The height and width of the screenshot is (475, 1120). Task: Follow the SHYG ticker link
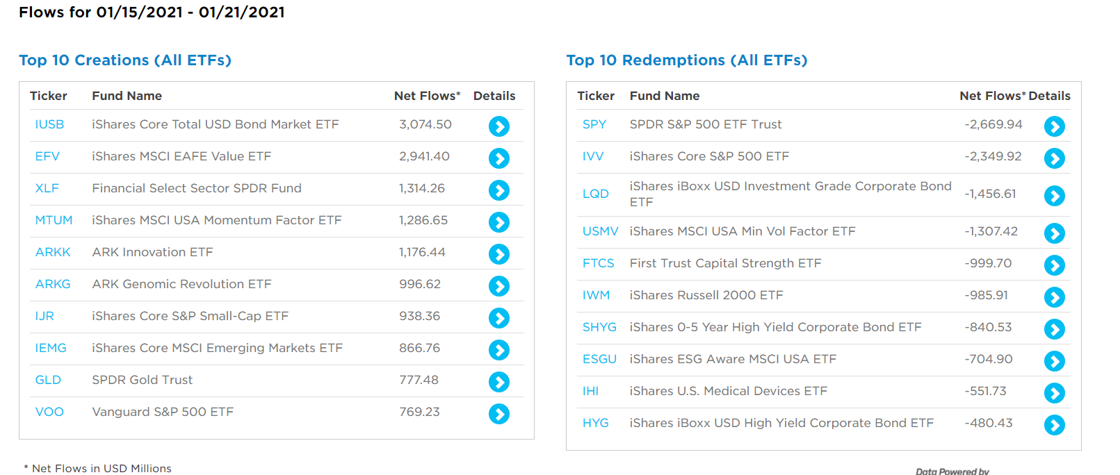pos(599,327)
